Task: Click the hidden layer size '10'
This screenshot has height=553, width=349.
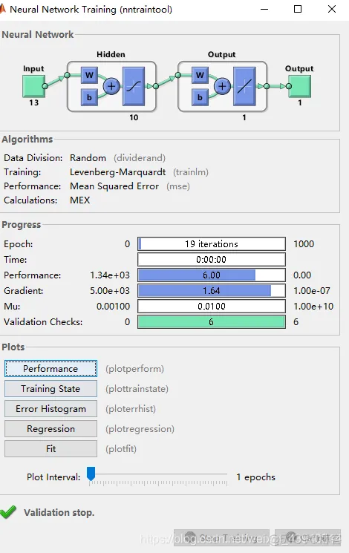Action: 134,117
